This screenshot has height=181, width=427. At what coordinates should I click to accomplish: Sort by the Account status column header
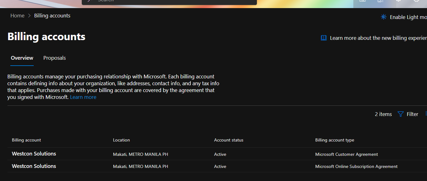click(x=229, y=140)
